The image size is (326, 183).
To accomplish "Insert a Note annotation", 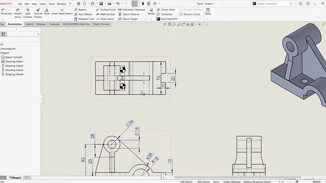I will point(47,12).
